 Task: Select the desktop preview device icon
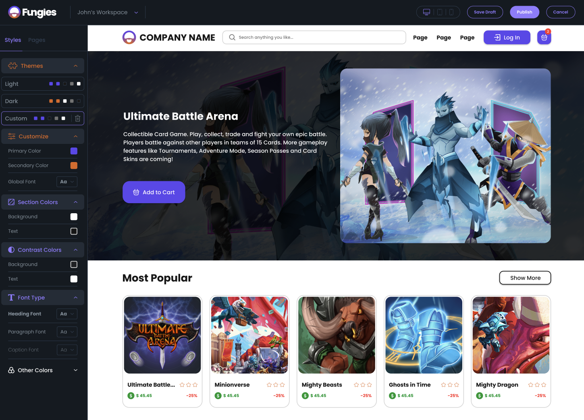[x=426, y=12]
